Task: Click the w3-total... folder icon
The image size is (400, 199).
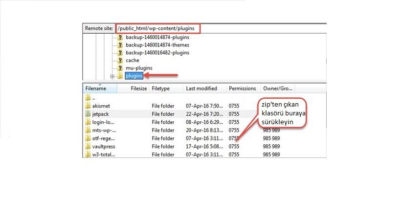Action: 88,154
